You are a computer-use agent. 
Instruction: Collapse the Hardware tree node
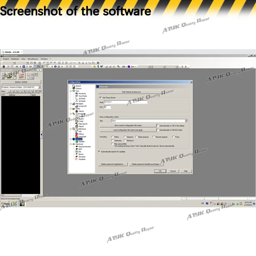pos(71,144)
